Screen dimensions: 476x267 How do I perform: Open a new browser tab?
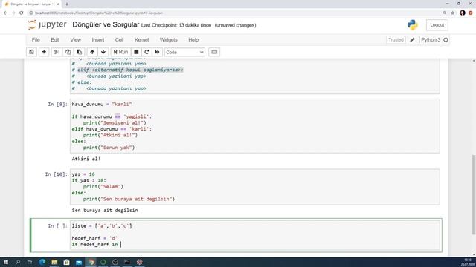pyautogui.click(x=67, y=4)
